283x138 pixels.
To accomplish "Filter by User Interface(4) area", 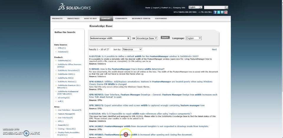I will (x=65, y=118).
